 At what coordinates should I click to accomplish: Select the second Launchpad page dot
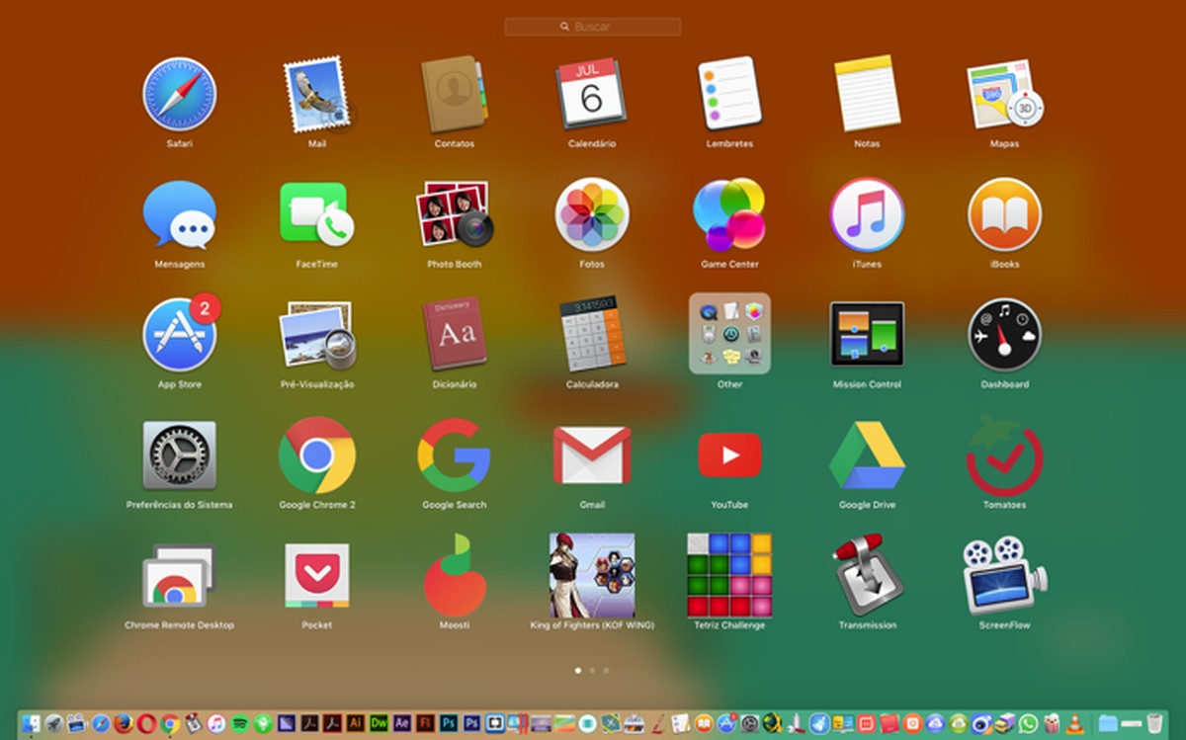click(x=592, y=669)
